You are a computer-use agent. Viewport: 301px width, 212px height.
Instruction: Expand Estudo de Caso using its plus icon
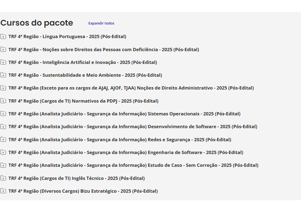point(3,165)
